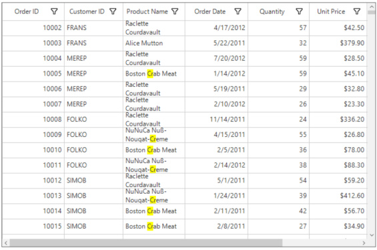Click order date 2/8/2011

(216, 227)
